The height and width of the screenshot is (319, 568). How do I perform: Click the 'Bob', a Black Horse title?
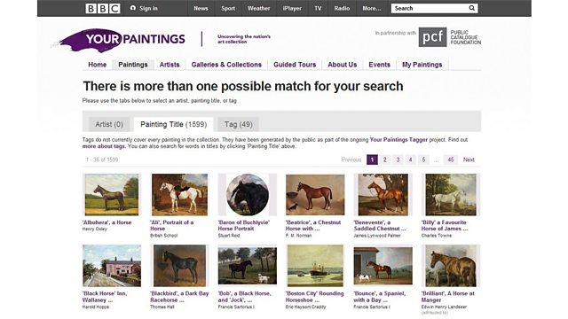[245, 297]
